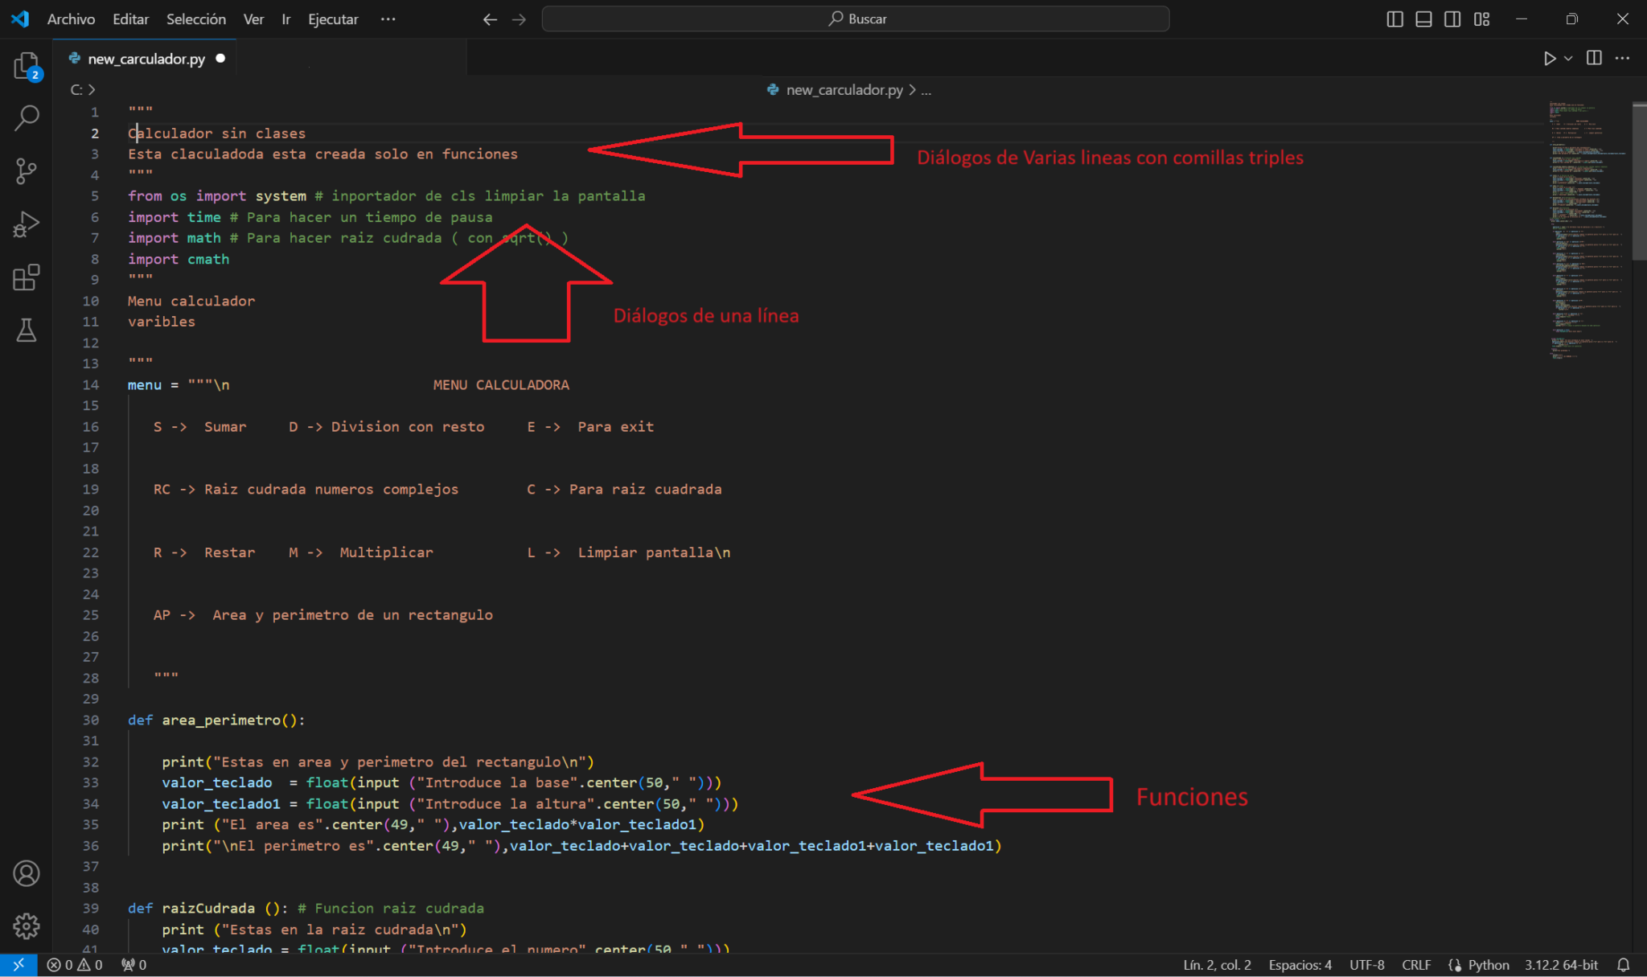Expand the breadcrumb ellipsis after new_carculador.py
Screen dimensions: 1647x977
coord(926,90)
